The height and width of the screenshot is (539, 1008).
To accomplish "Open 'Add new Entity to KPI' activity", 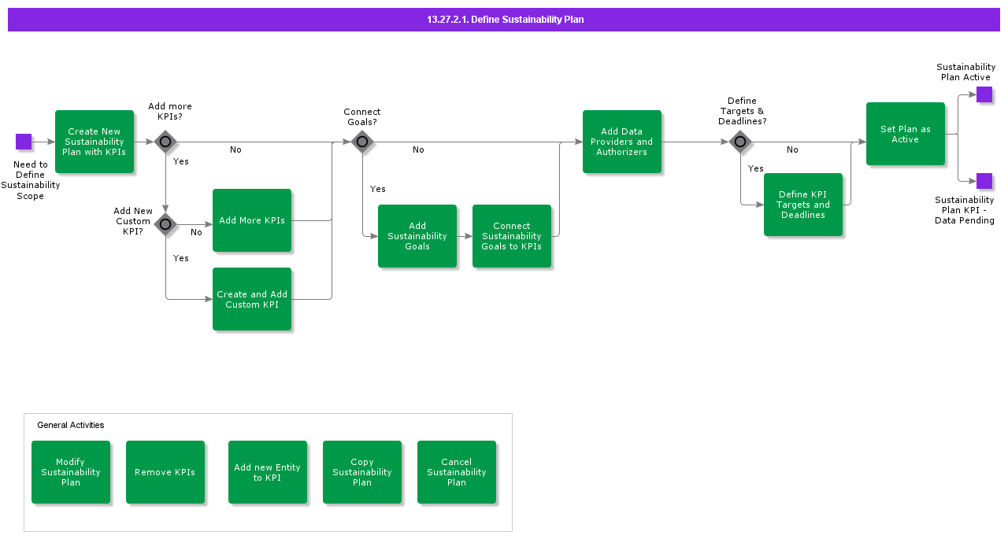I will tap(268, 472).
